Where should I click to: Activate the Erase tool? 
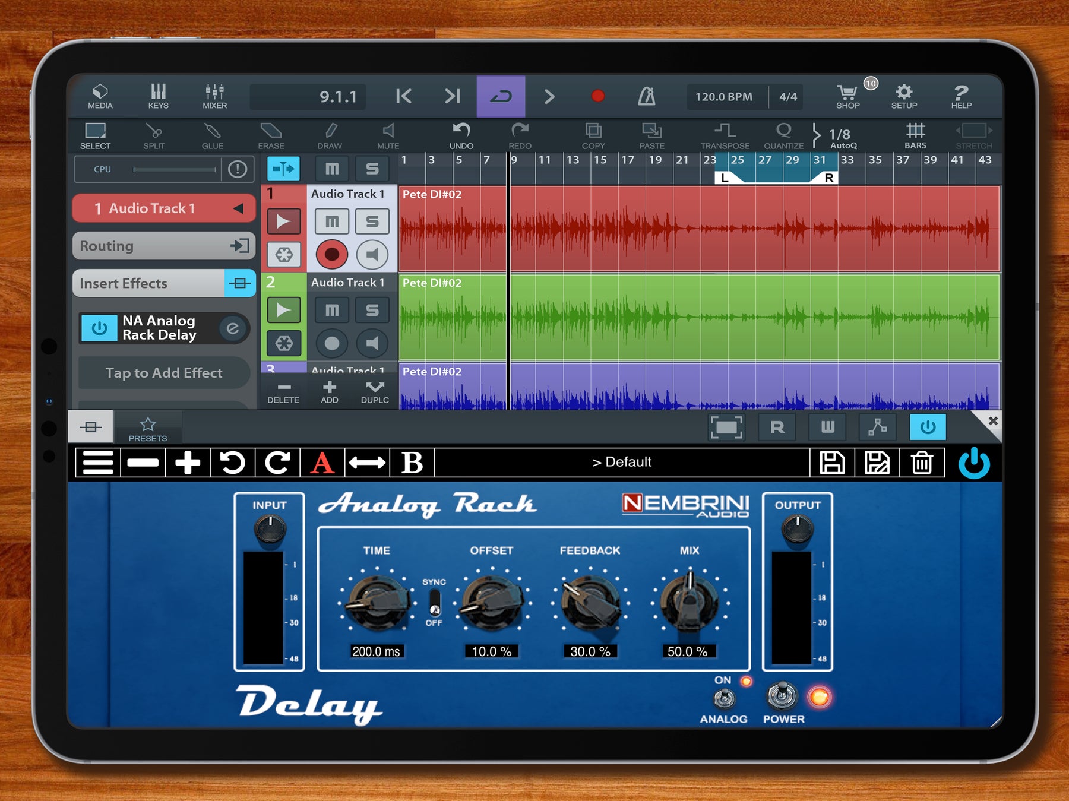coord(271,135)
